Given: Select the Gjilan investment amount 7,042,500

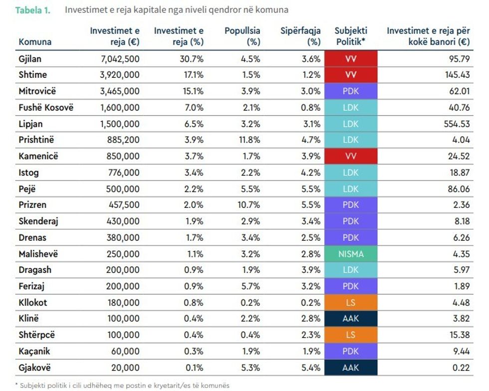Looking at the screenshot, I should coord(120,59).
